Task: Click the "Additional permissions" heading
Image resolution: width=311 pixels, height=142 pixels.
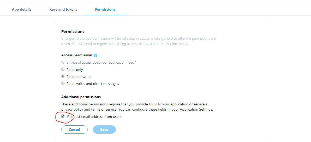Action: coord(81,97)
